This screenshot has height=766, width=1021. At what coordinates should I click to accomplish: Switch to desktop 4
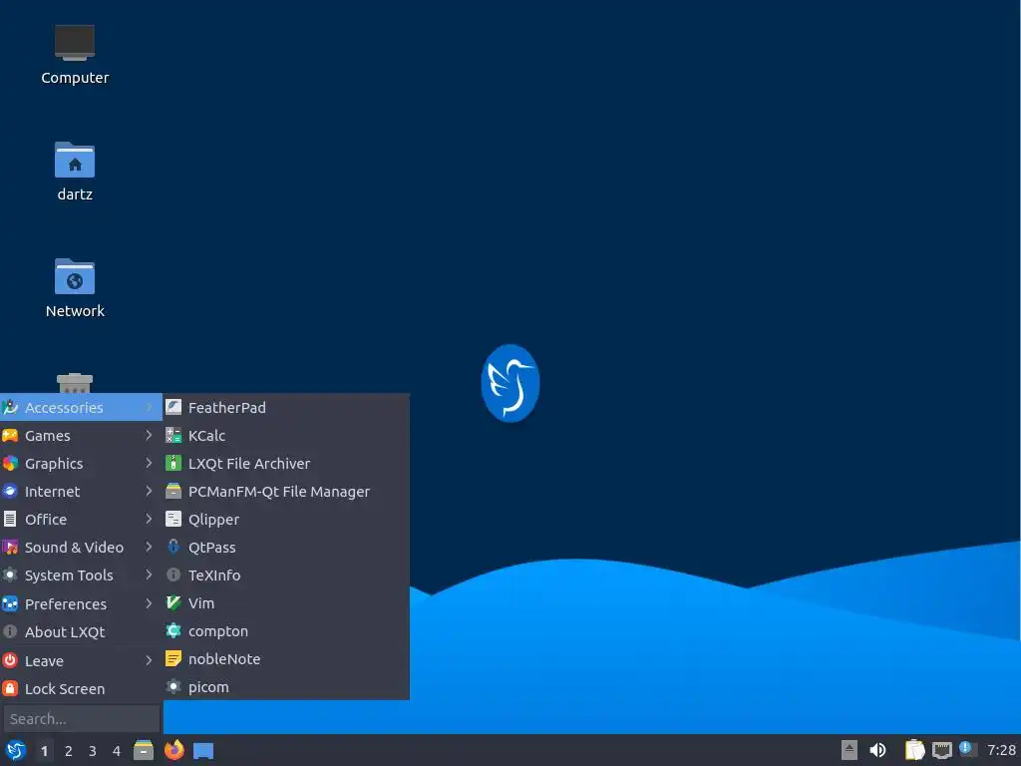[117, 751]
